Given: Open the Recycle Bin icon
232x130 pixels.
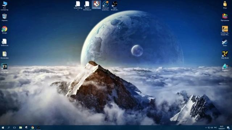Looking at the screenshot, I should [x=4, y=17].
